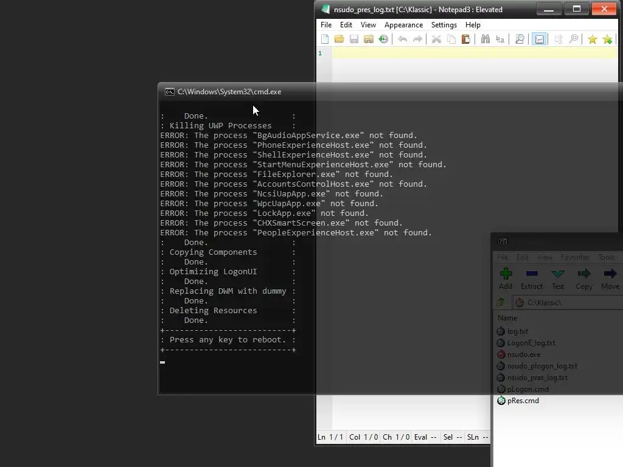
Task: Click the Save floppy icon in Notepad3
Action: 354,39
